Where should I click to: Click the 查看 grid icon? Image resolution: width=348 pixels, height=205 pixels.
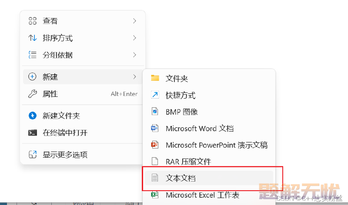click(32, 21)
